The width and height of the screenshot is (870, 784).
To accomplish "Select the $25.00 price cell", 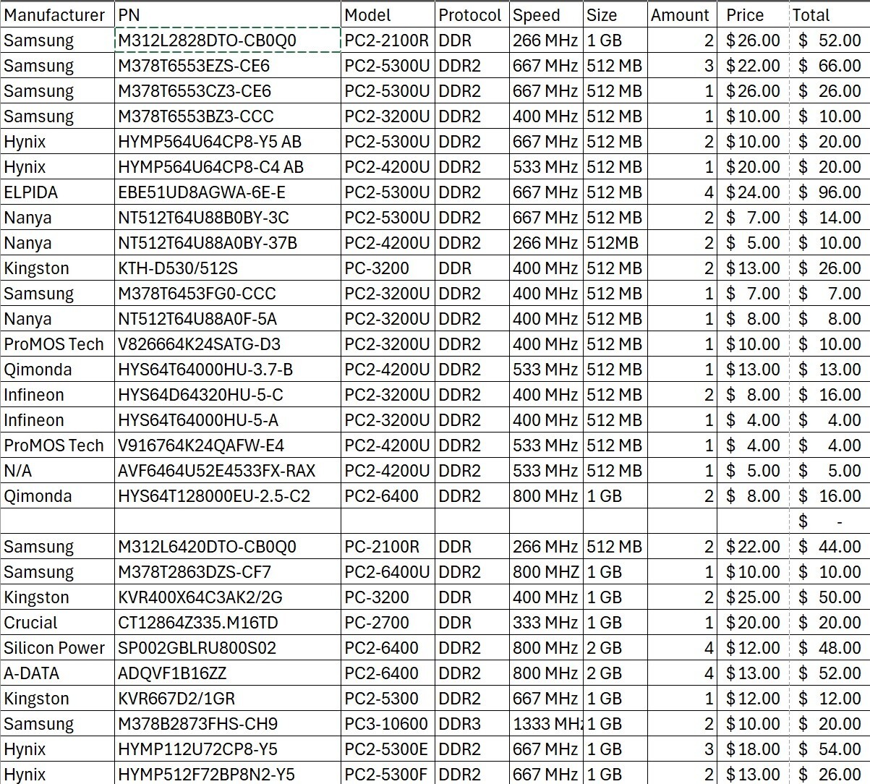I will coord(753,597).
